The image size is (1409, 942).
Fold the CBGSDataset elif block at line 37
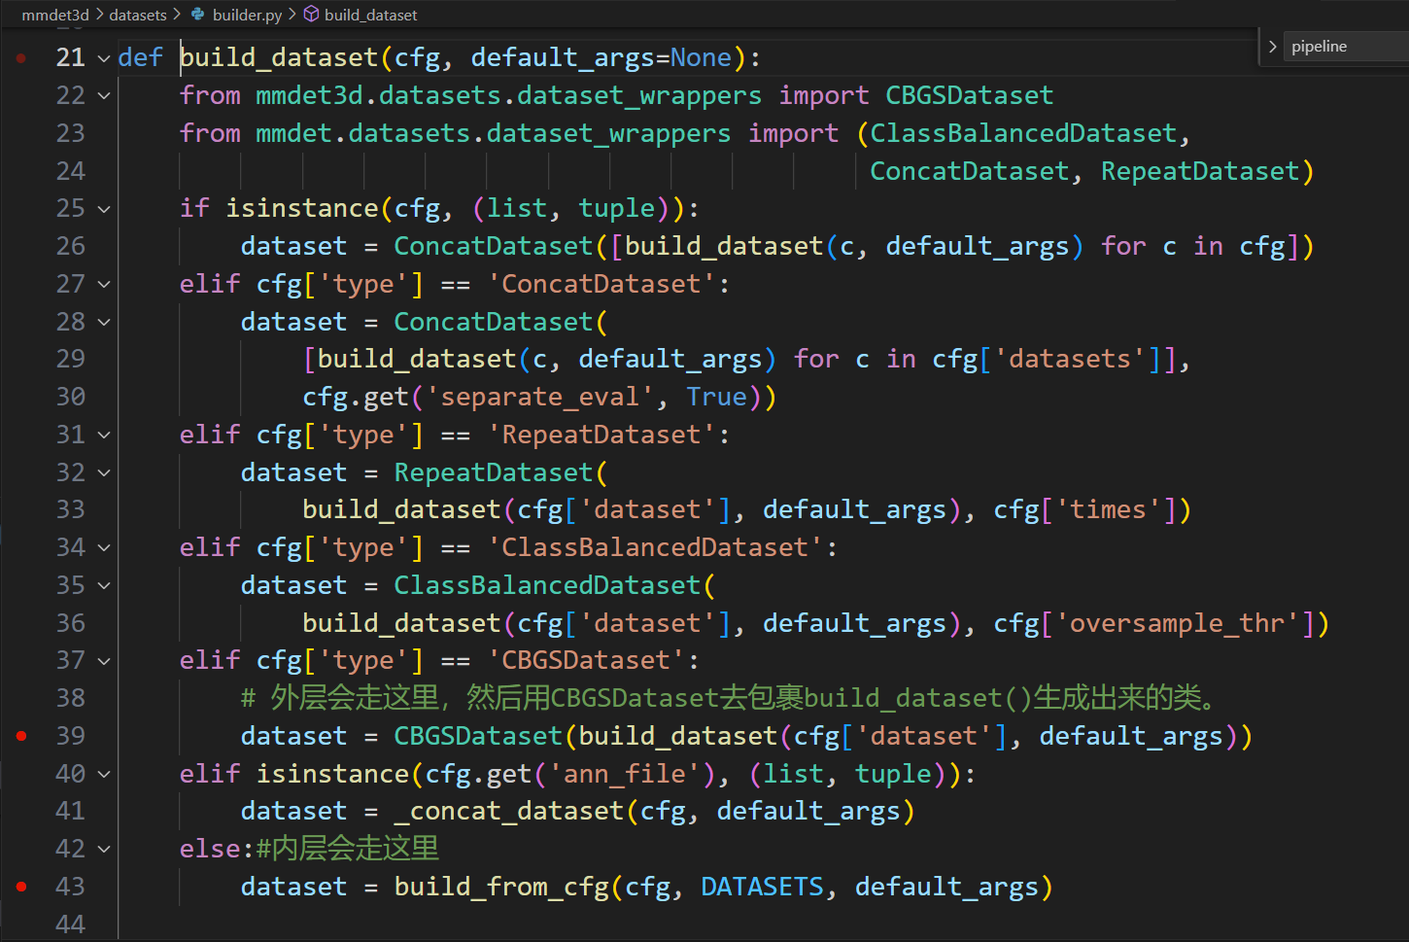[104, 661]
